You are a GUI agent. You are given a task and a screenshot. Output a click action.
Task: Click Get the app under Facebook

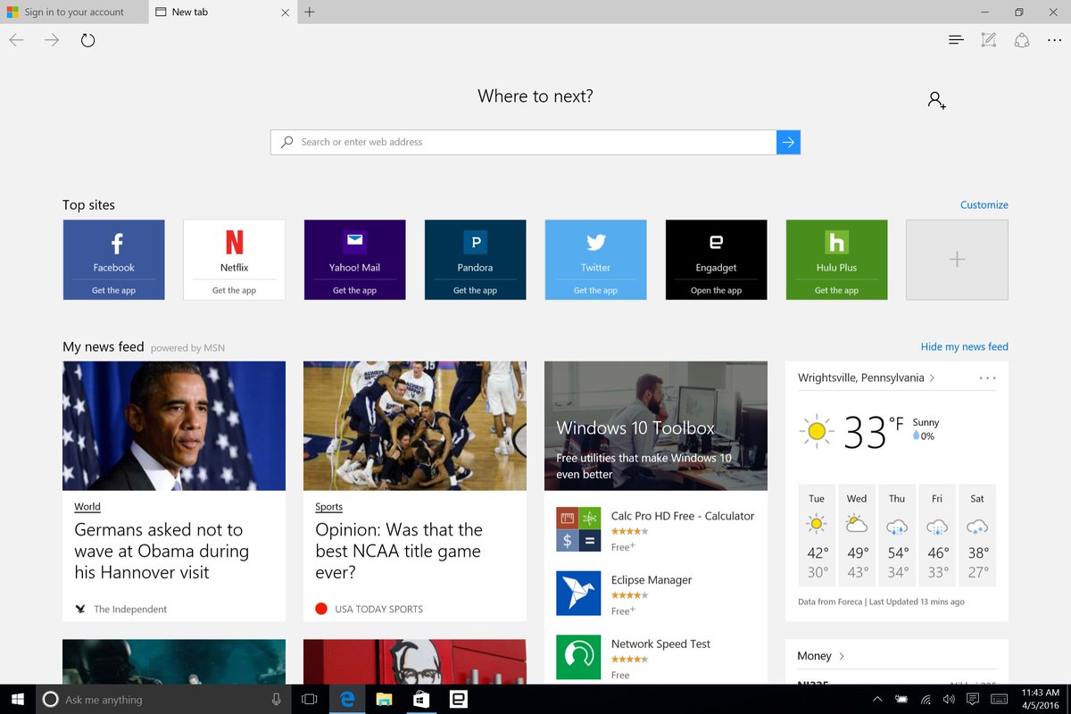pos(113,290)
